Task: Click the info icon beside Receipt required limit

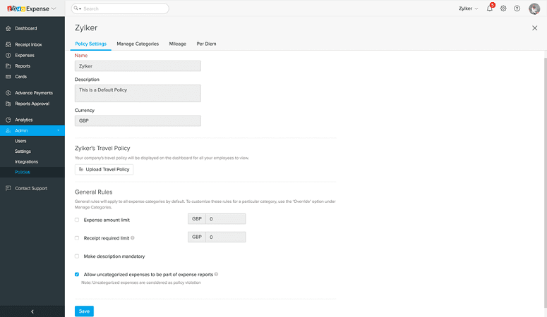Action: click(x=133, y=238)
